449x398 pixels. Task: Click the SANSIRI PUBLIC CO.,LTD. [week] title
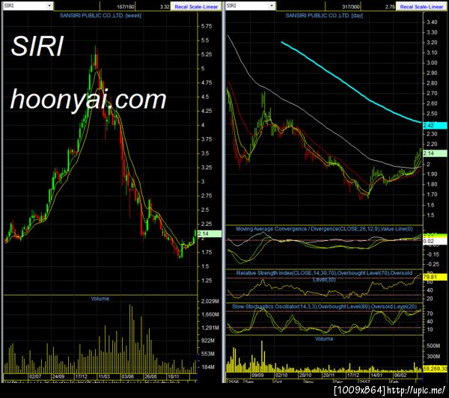(100, 16)
